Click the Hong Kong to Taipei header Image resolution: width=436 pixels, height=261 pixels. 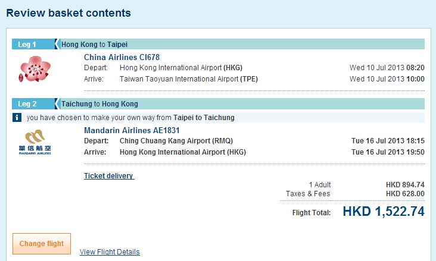[95, 44]
